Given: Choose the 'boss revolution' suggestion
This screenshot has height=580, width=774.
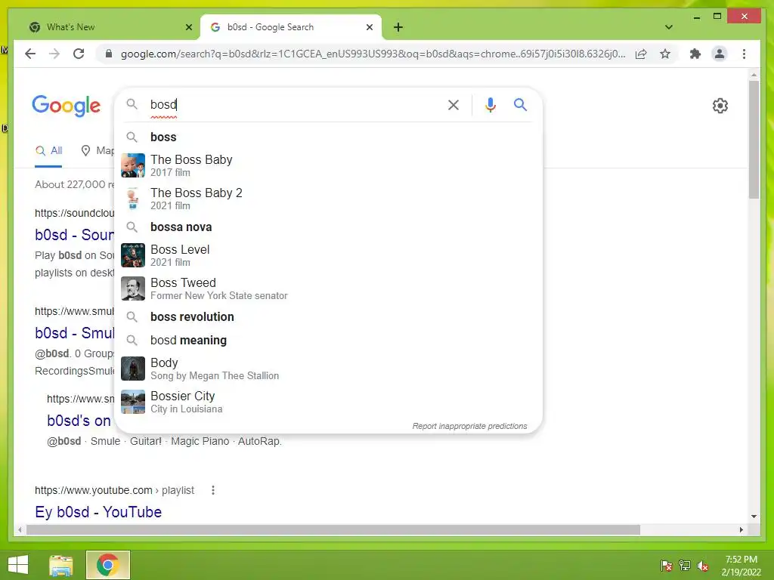Looking at the screenshot, I should point(329,316).
